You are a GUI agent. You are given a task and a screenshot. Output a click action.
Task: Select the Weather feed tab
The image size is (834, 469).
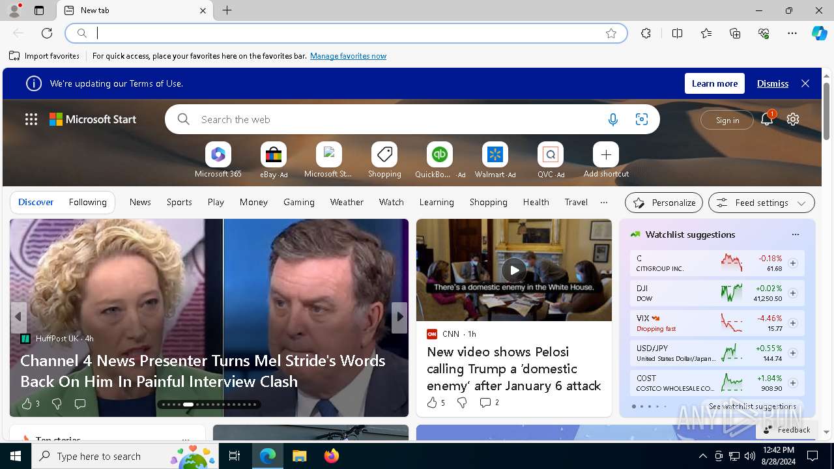tap(347, 202)
